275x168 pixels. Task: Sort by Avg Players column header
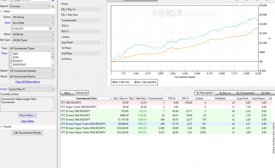pyautogui.click(x=258, y=98)
